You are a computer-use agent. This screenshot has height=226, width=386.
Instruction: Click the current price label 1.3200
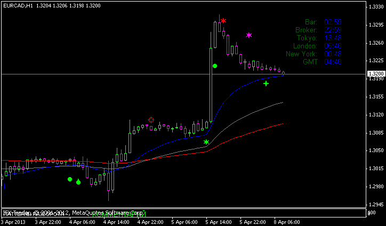pyautogui.click(x=376, y=74)
